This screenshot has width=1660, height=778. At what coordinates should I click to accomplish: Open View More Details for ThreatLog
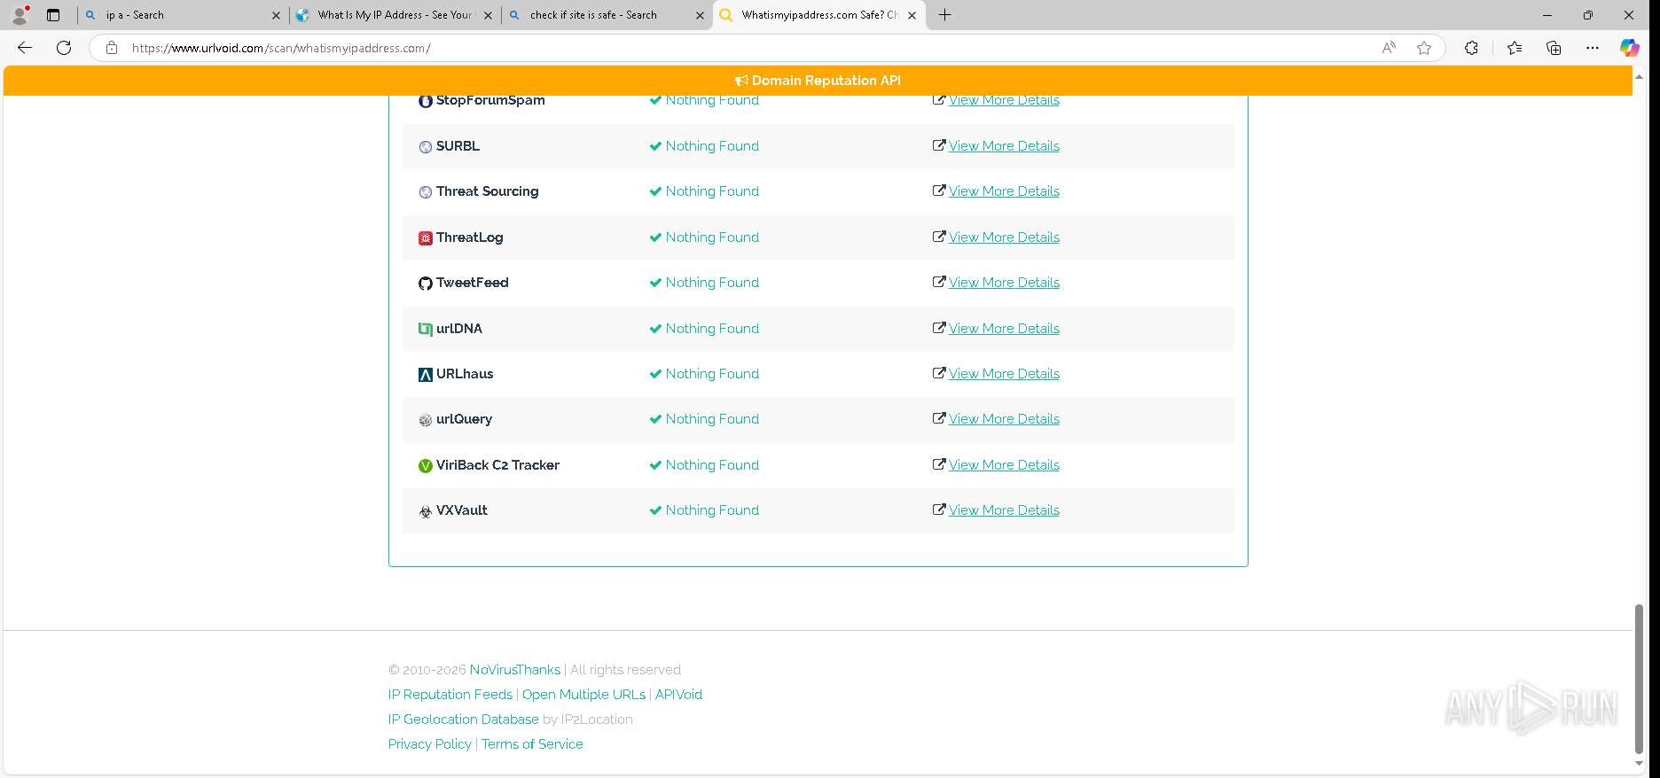tap(1004, 237)
